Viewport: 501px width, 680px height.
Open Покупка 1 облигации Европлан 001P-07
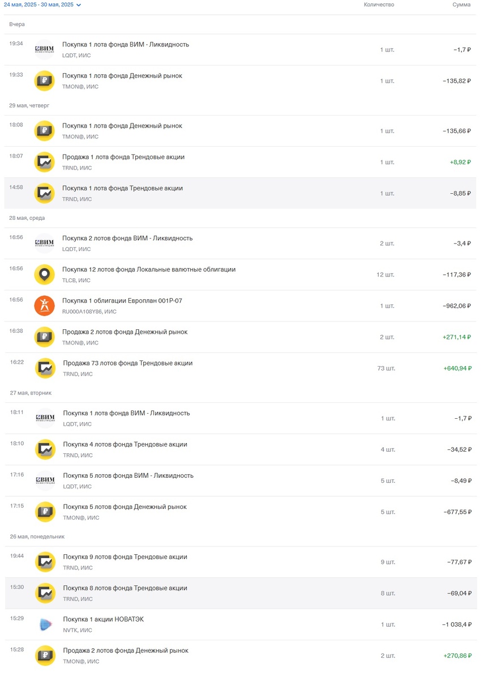pyautogui.click(x=241, y=305)
